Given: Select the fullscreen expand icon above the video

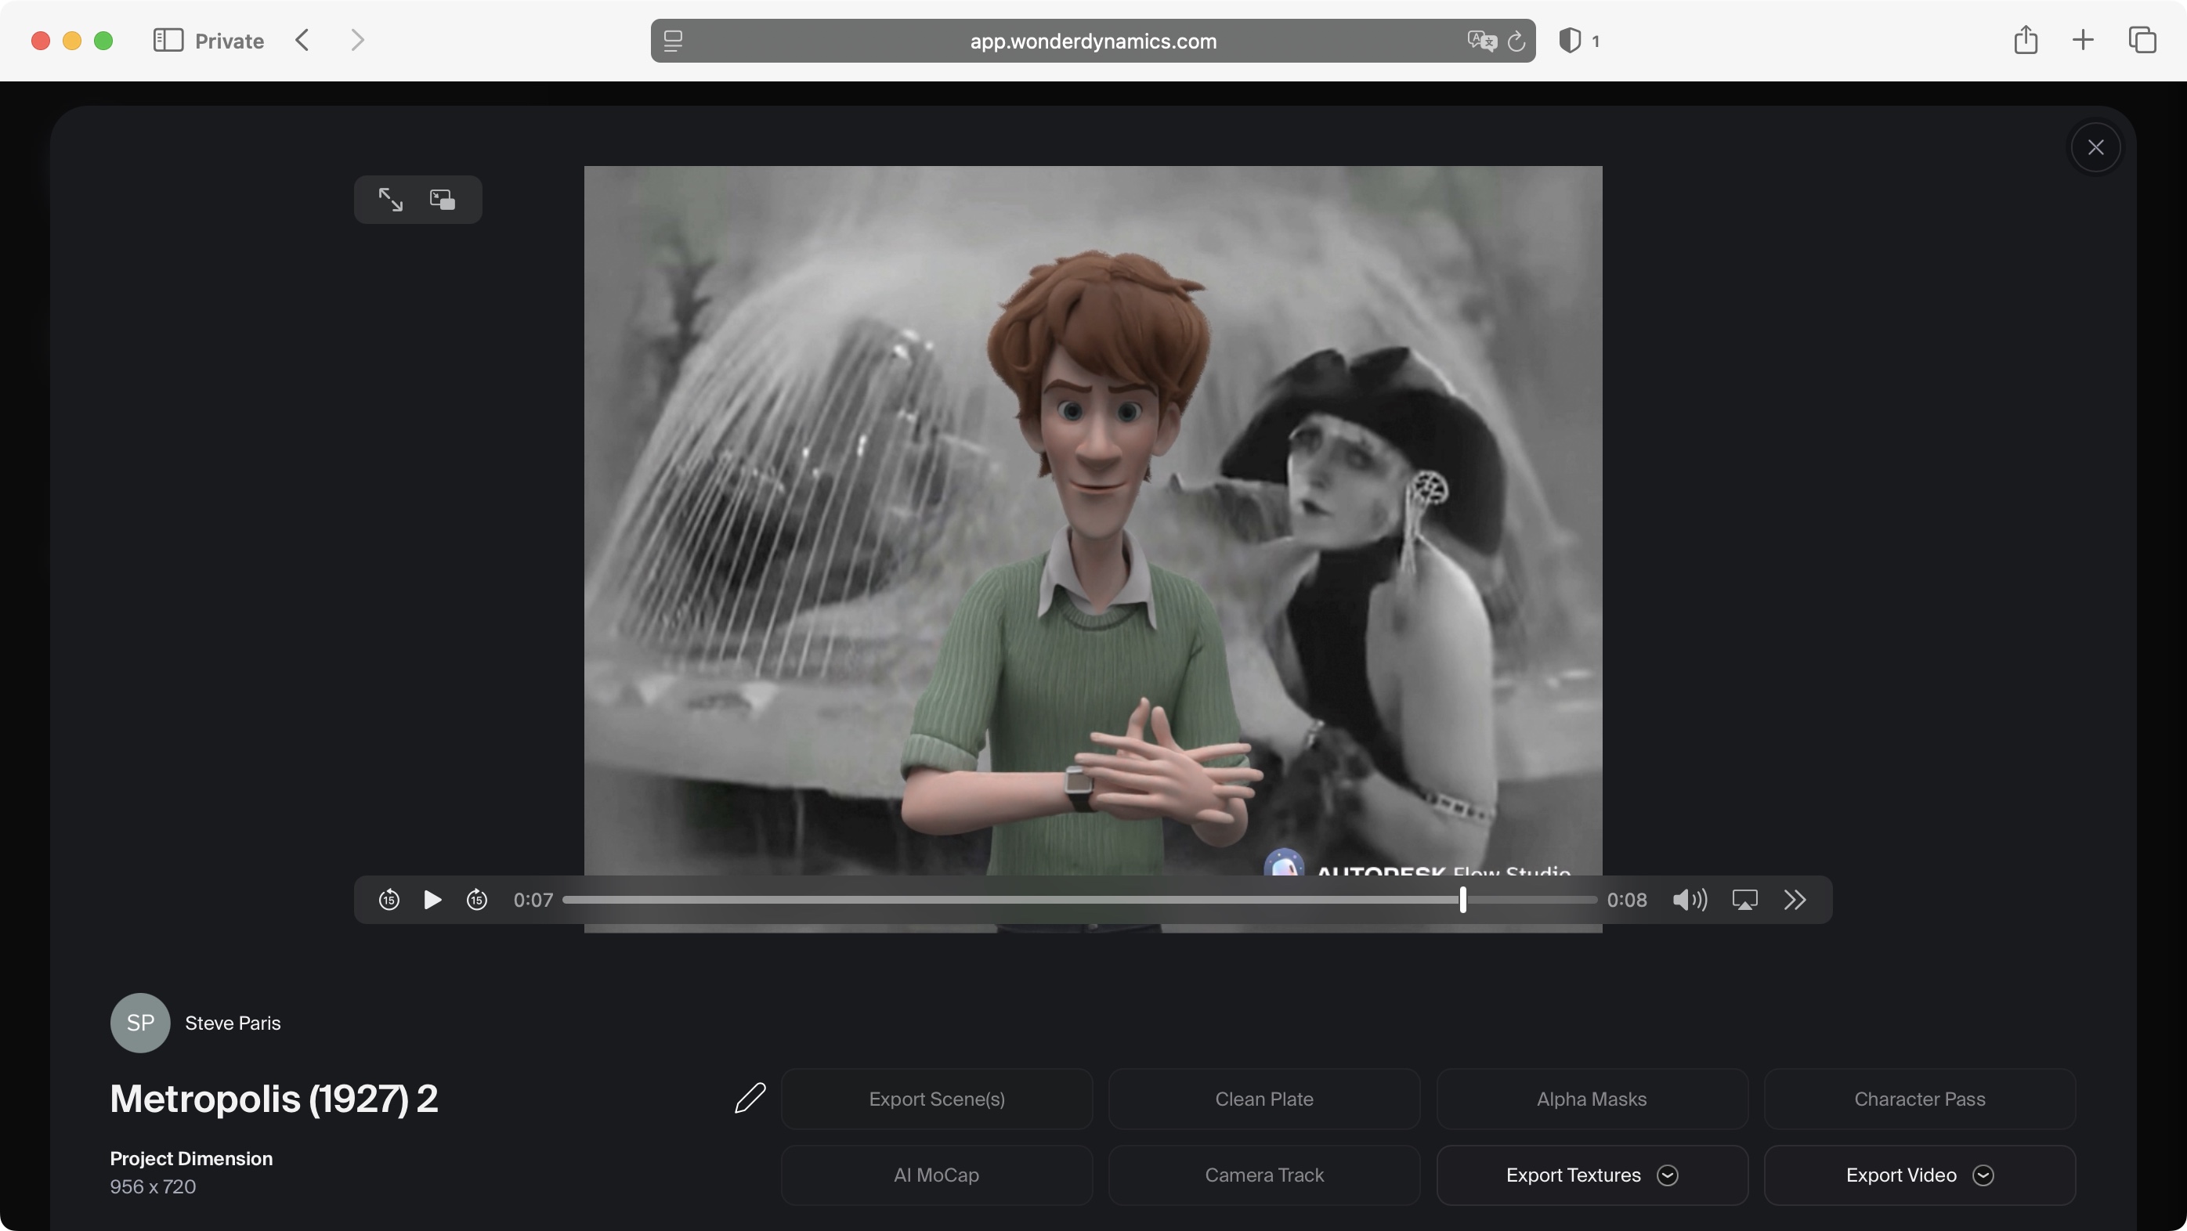Looking at the screenshot, I should click(391, 200).
